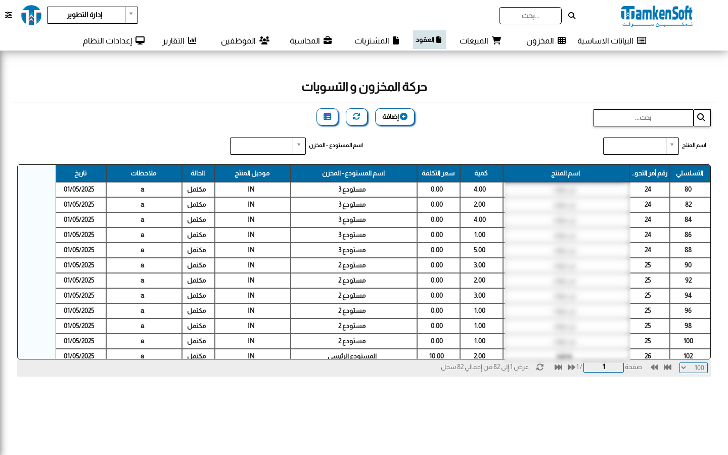The image size is (728, 455).
Task: Click the top header search field
Action: point(530,16)
